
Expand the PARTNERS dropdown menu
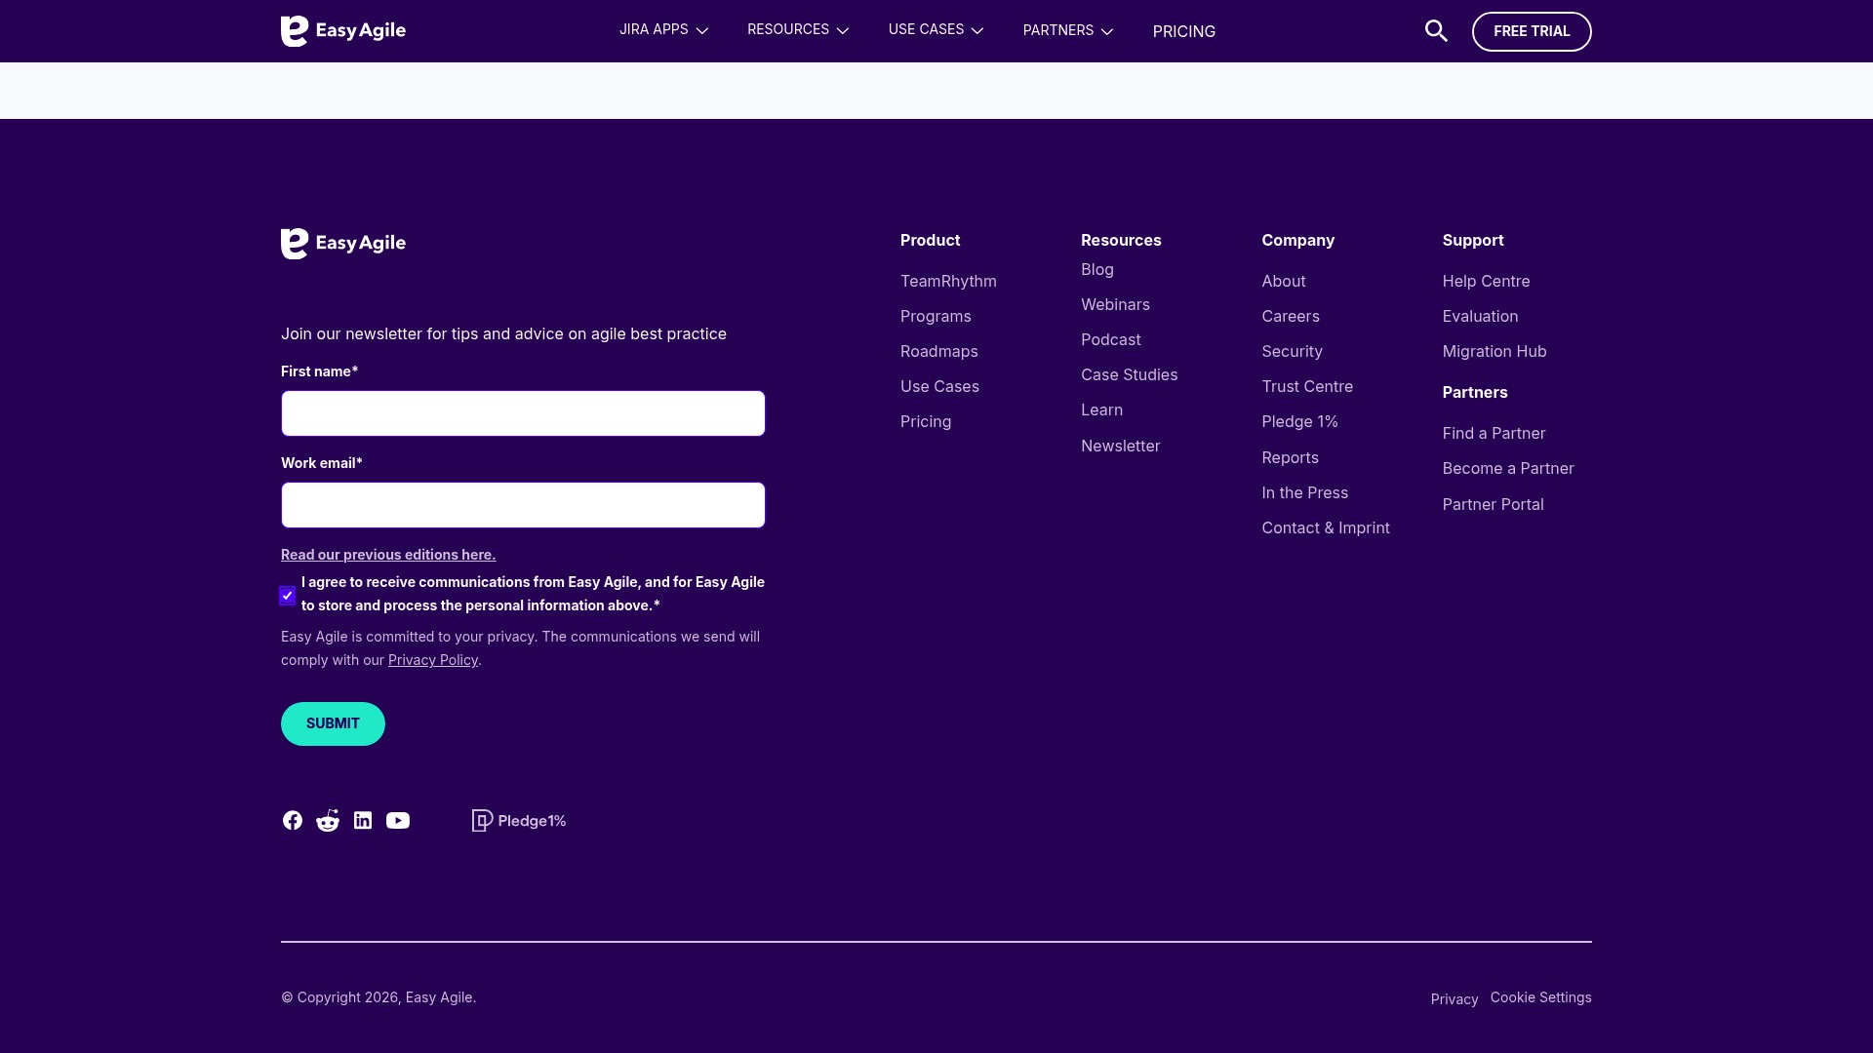tap(1068, 31)
